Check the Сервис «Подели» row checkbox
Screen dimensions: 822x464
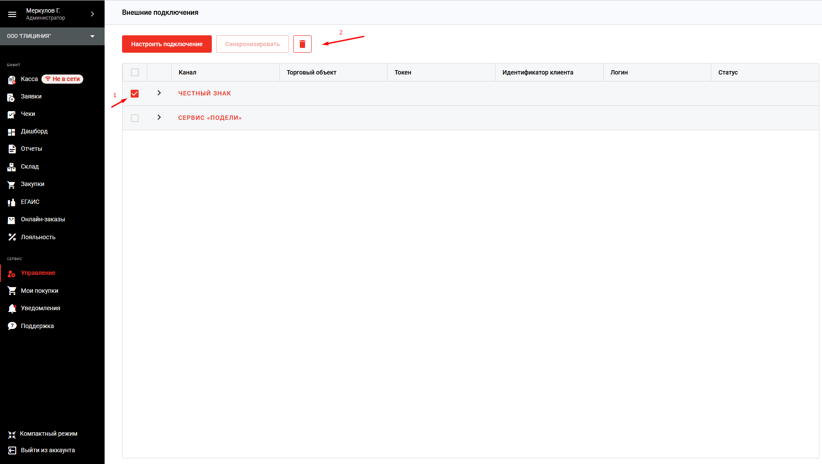(x=135, y=118)
